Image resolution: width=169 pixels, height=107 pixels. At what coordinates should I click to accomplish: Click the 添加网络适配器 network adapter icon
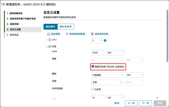[67, 34]
